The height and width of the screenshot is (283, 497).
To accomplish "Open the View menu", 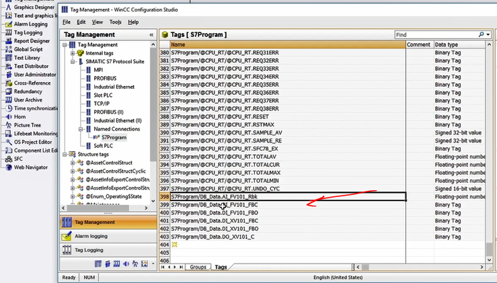I will tap(98, 22).
